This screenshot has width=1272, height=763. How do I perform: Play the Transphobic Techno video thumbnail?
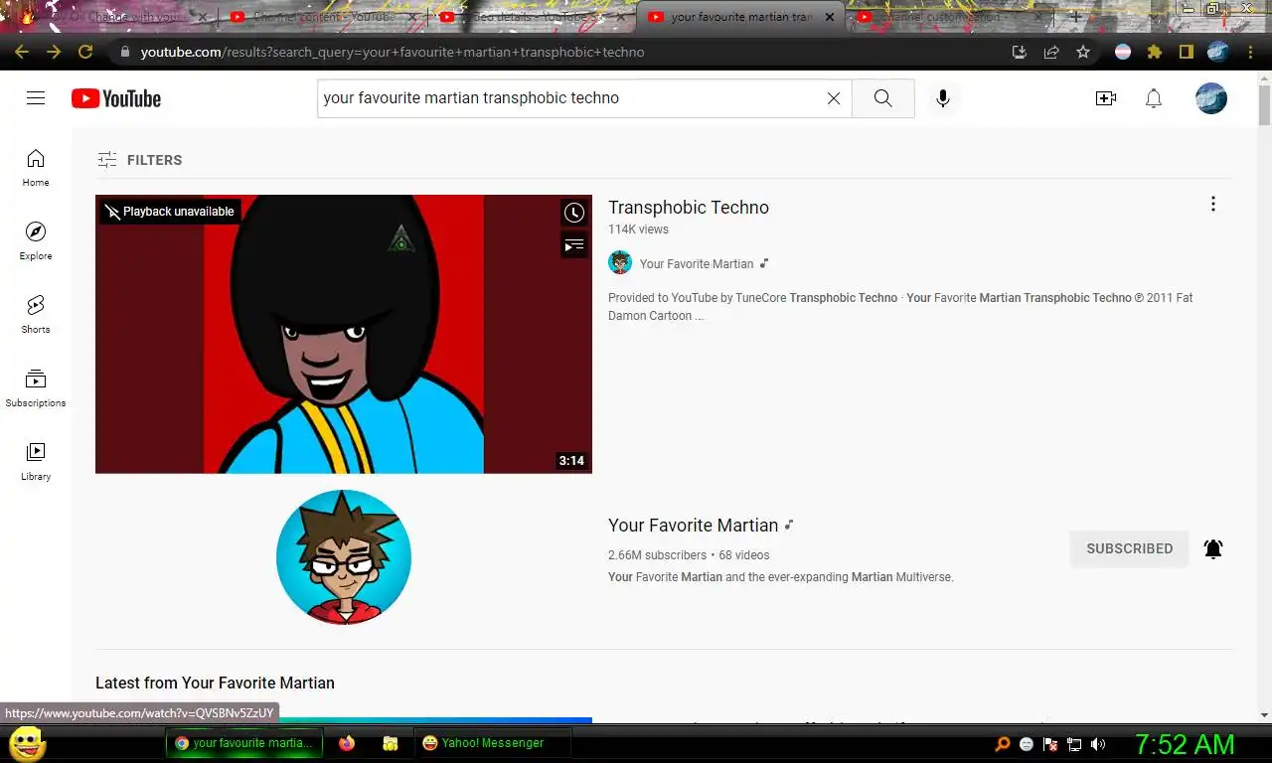tap(344, 334)
